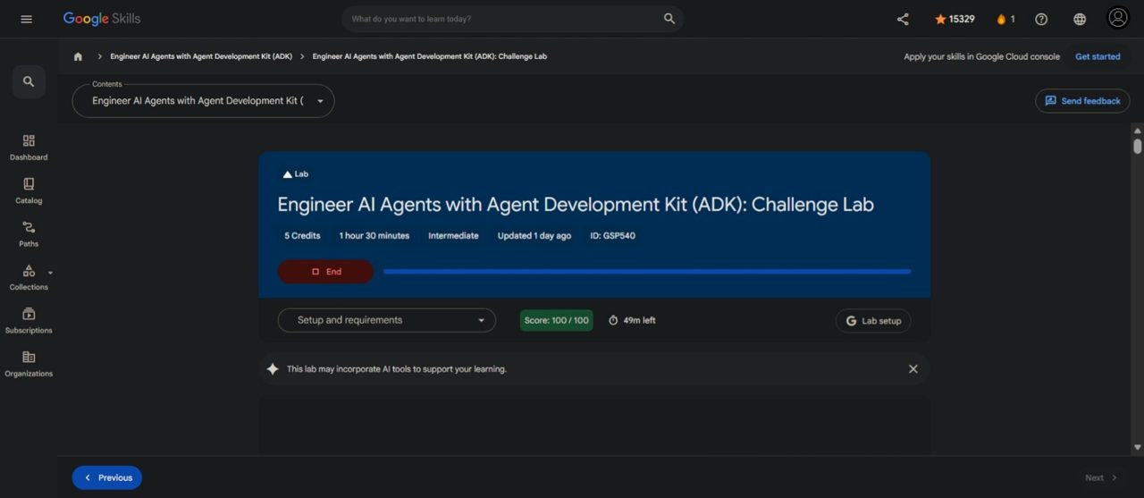Click the lab title heading
The height and width of the screenshot is (498, 1144).
(x=576, y=205)
